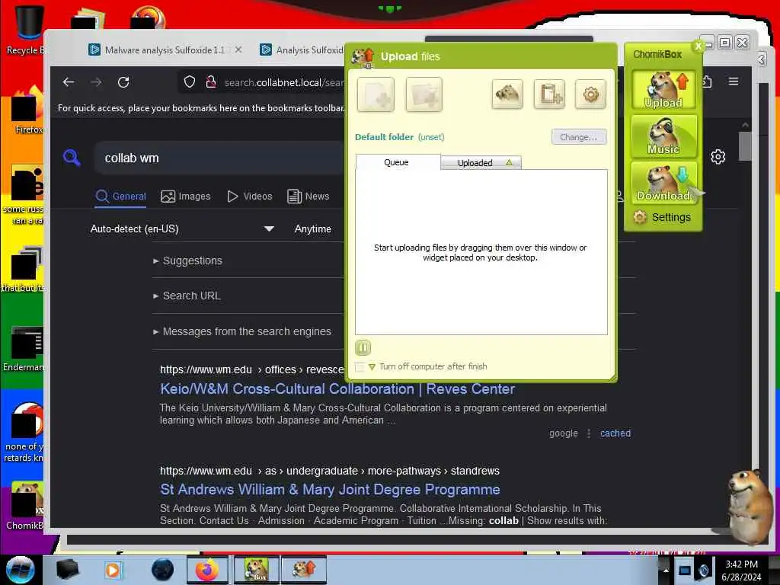Click the collab wm search field
780x585 pixels.
point(219,158)
